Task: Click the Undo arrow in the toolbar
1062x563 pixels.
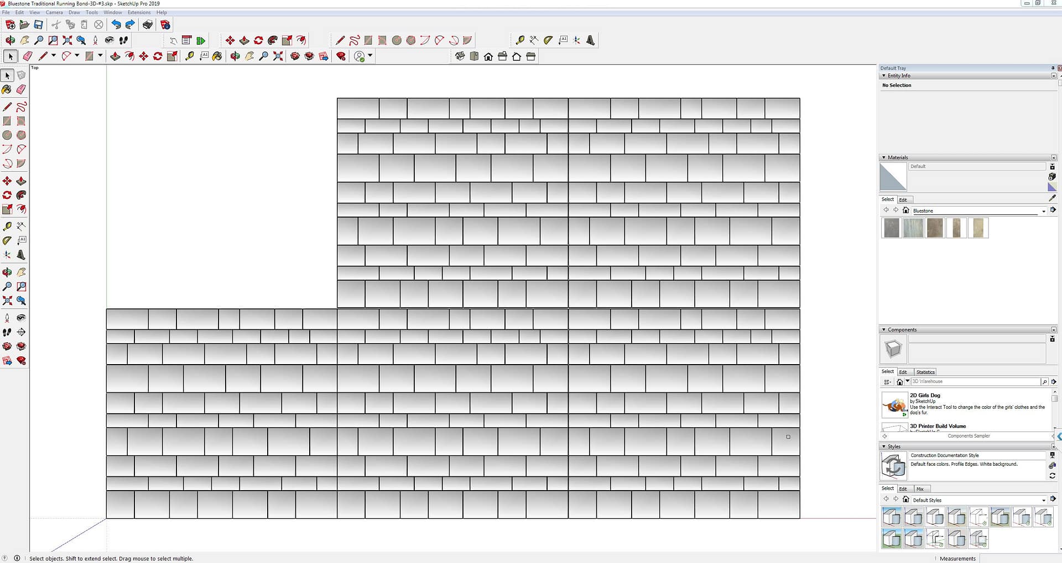Action: pos(116,24)
